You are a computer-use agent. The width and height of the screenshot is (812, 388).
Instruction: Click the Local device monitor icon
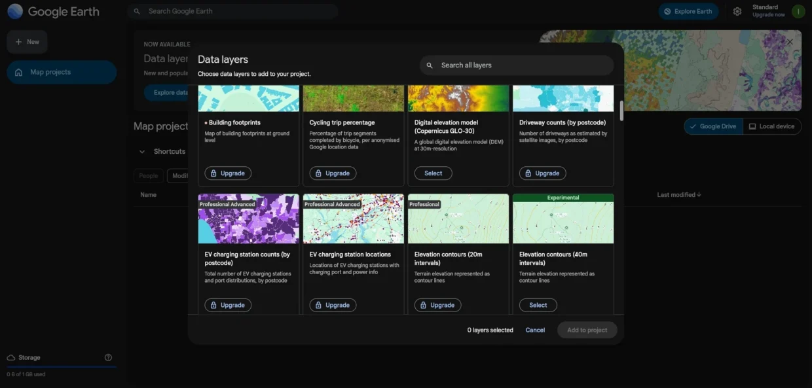click(752, 126)
